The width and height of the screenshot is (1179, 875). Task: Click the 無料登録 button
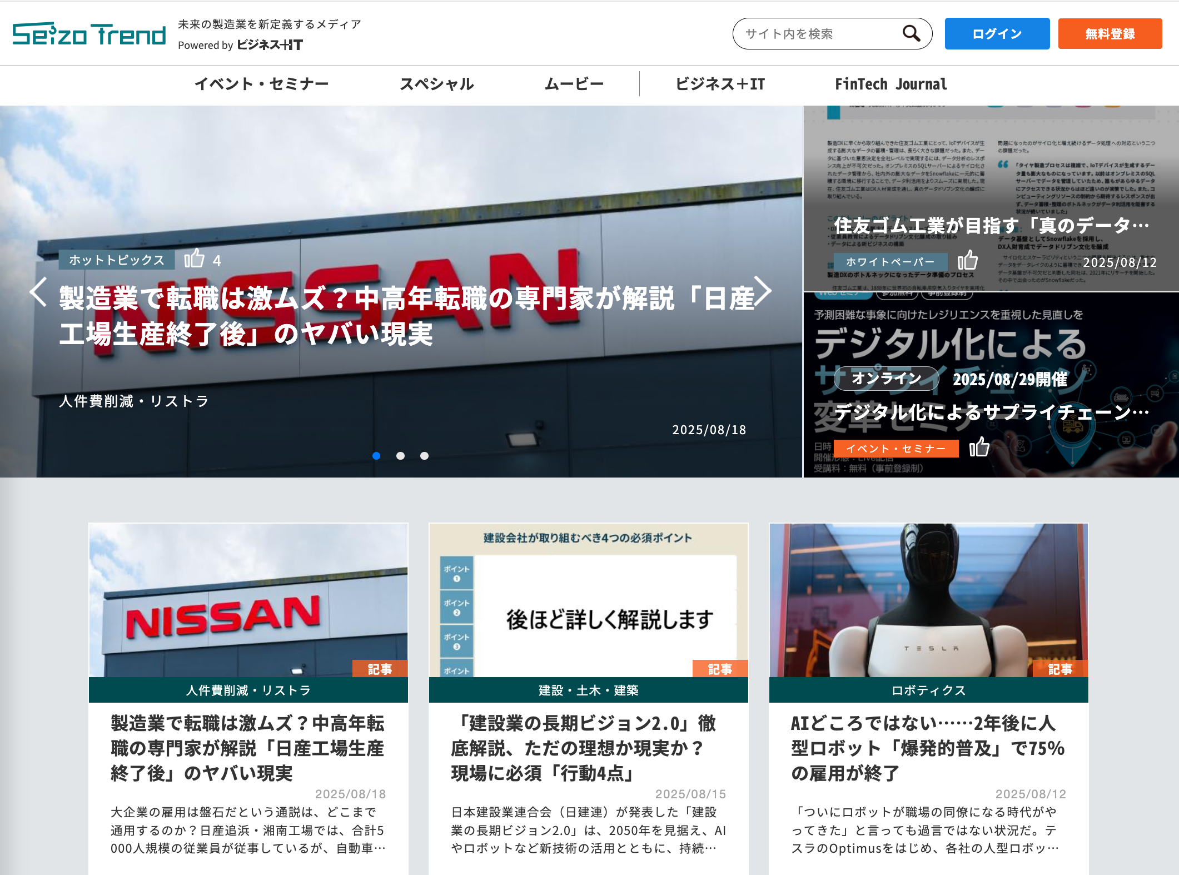click(x=1110, y=34)
